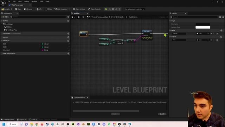225x127 pixels.
Task: Add a new input pin with Inputs plus
Action: (x=221, y=30)
